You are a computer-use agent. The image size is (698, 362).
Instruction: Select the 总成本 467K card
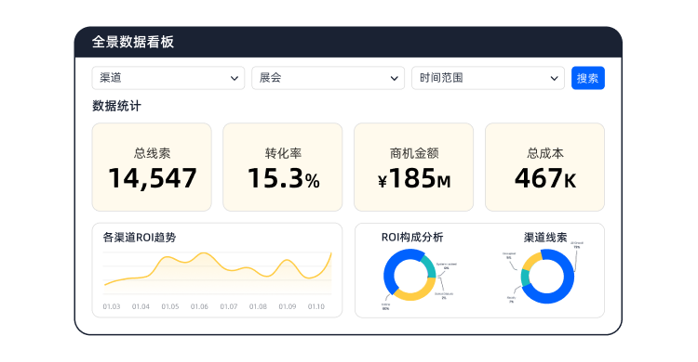[x=544, y=167]
